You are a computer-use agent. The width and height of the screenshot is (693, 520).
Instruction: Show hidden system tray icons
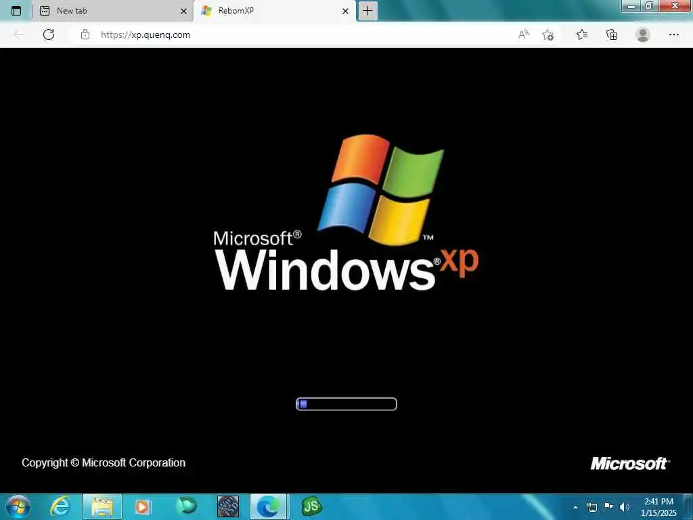[x=575, y=507]
